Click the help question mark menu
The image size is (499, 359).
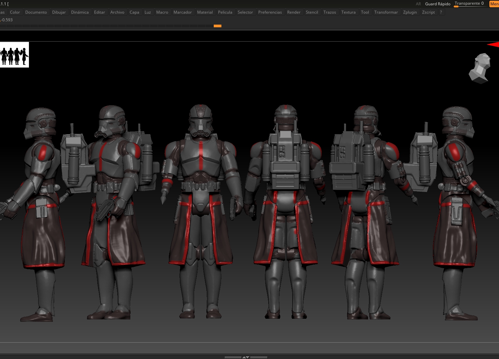point(441,12)
